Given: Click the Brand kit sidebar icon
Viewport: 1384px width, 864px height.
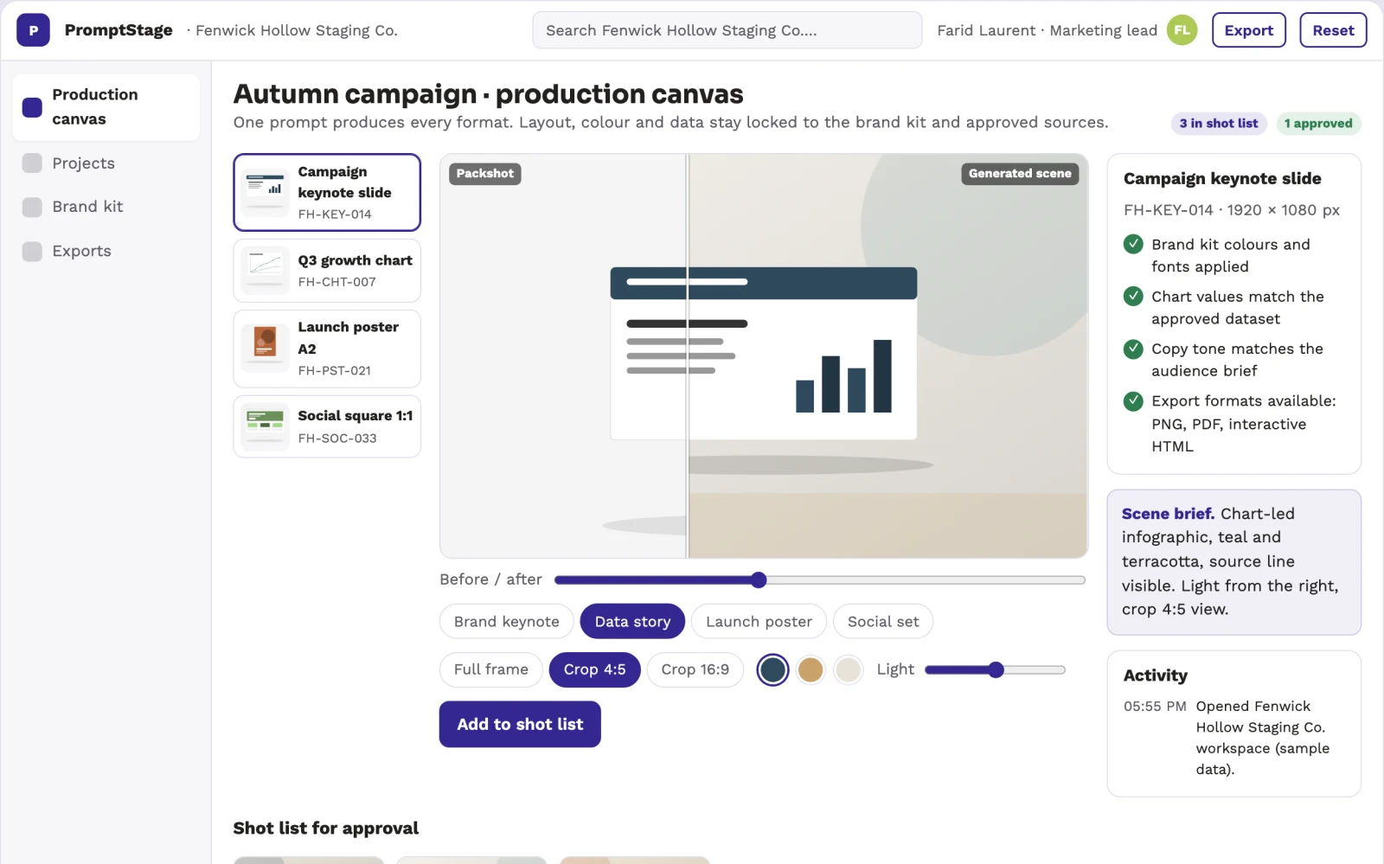Looking at the screenshot, I should (x=32, y=207).
